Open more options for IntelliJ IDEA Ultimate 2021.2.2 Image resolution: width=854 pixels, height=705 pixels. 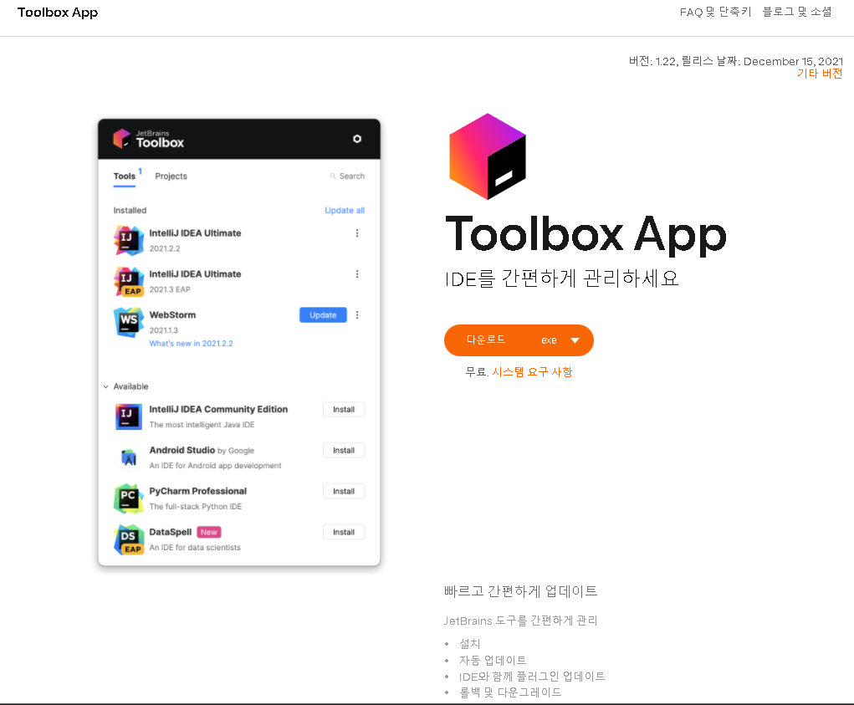357,233
